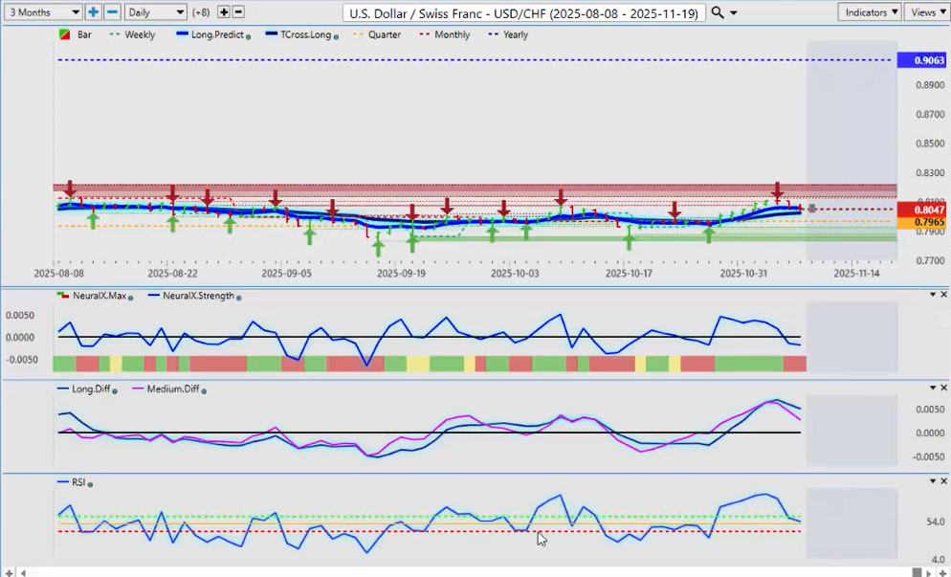Image resolution: width=951 pixels, height=577 pixels.
Task: Toggle the Weekly level legend entry
Action: [139, 34]
